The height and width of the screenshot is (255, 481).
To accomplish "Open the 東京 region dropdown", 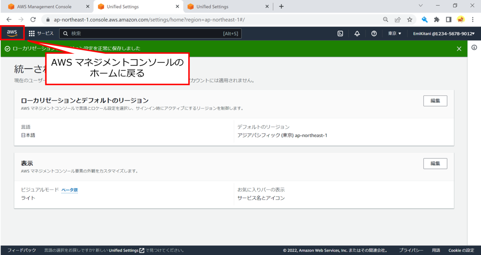I will pos(394,34).
